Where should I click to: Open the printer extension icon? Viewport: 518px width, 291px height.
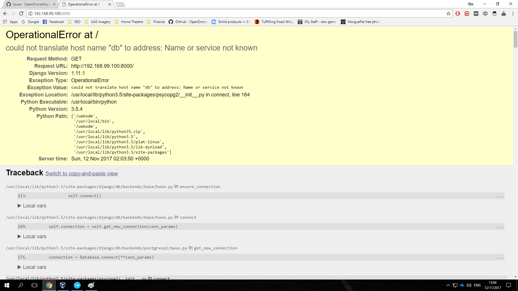(x=504, y=13)
